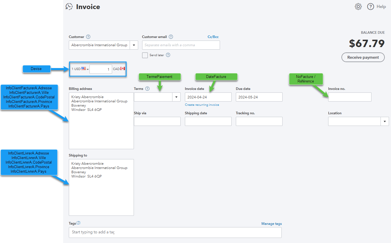The width and height of the screenshot is (391, 243).
Task: Click the help icon next to Send later
Action: coord(168,55)
